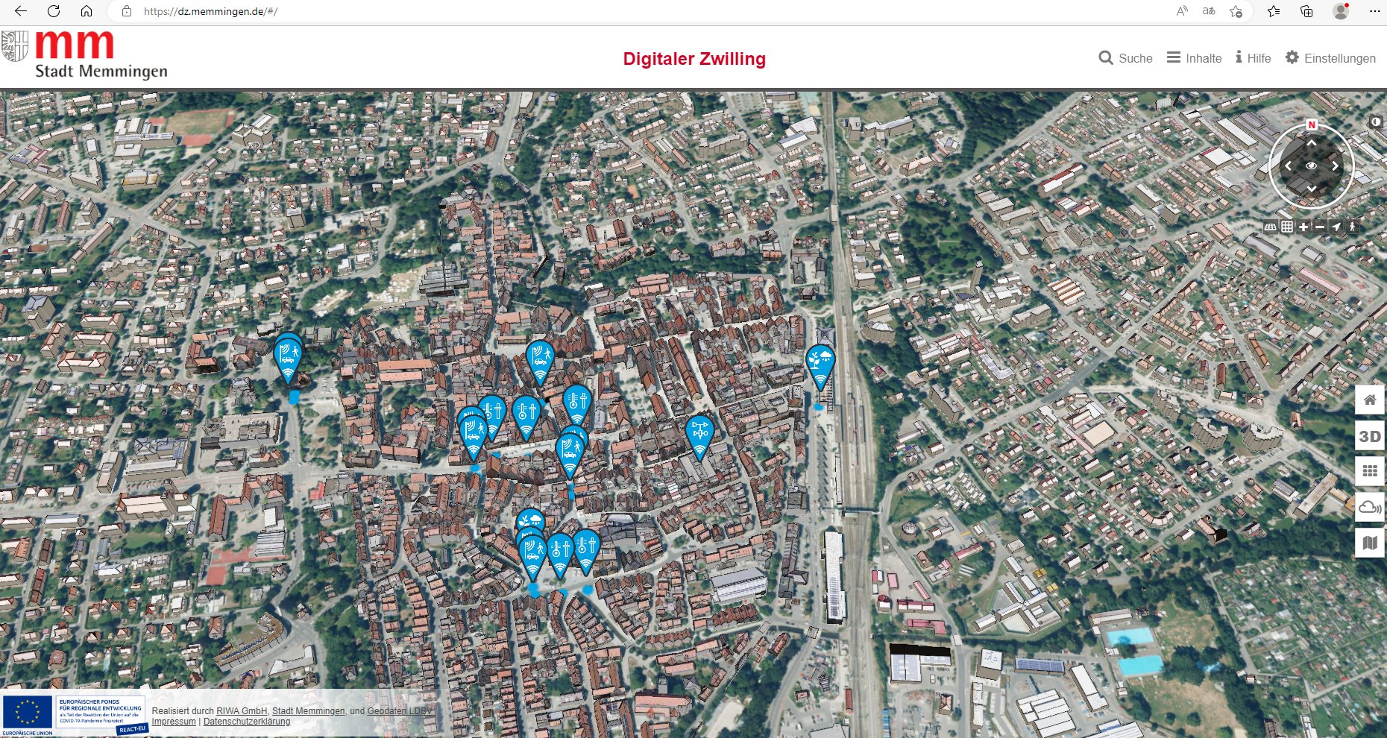The image size is (1387, 738).
Task: Open the Hilfe menu
Action: 1253,57
